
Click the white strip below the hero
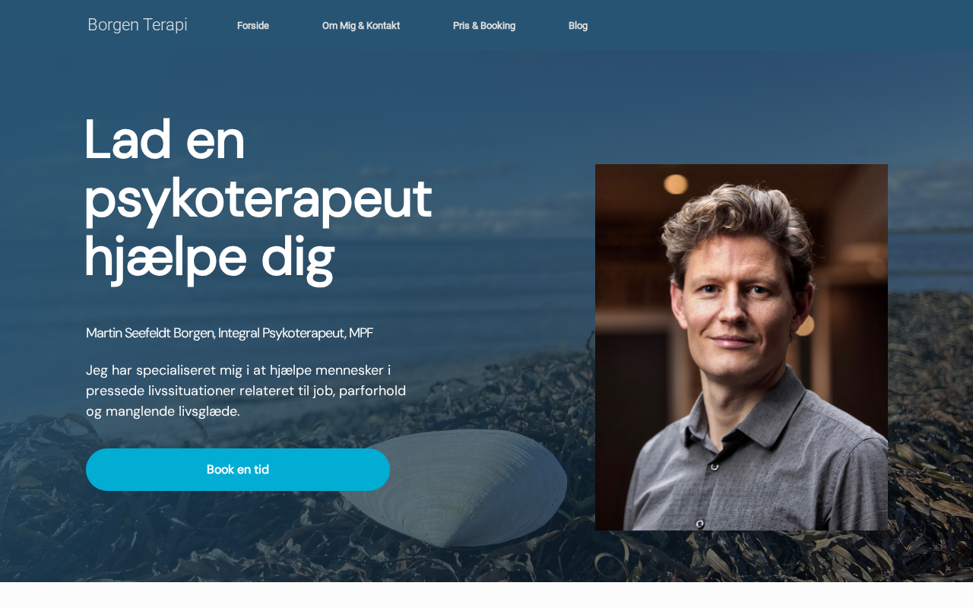(486, 595)
